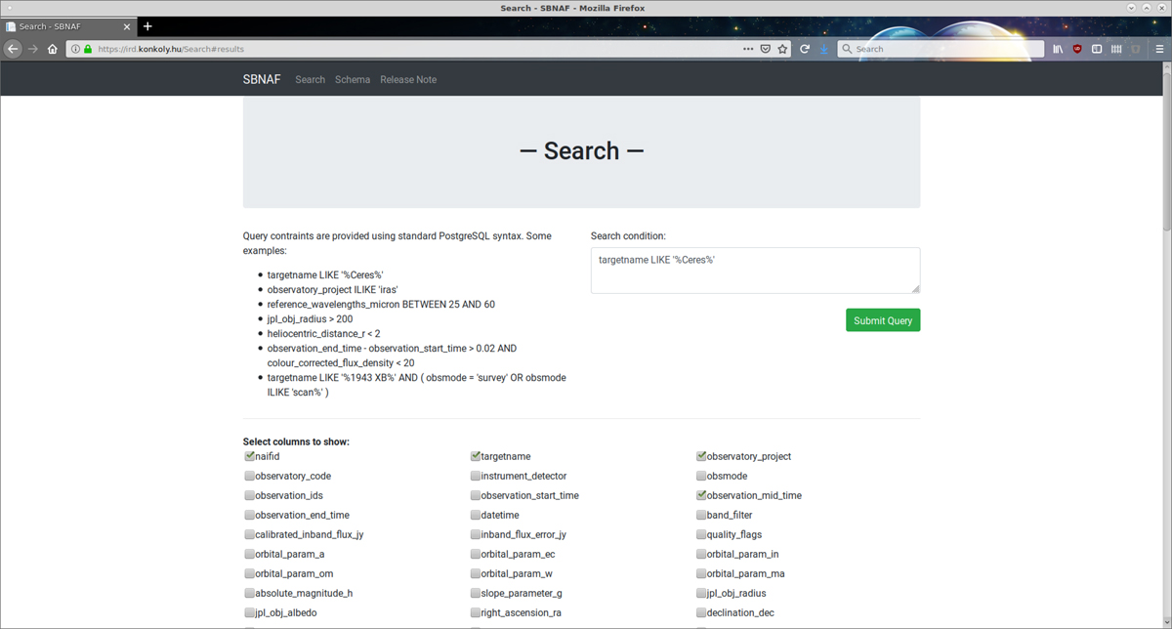Expand the page actions three-dots menu
The image size is (1172, 629).
[748, 49]
